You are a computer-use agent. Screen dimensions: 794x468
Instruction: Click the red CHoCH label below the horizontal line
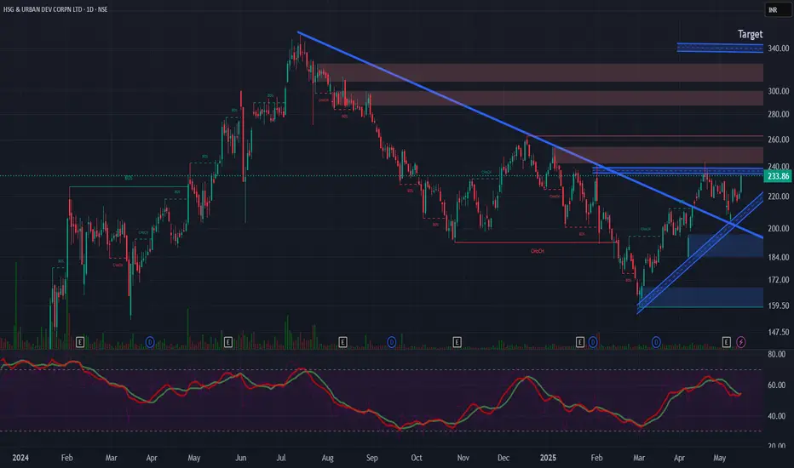[538, 251]
